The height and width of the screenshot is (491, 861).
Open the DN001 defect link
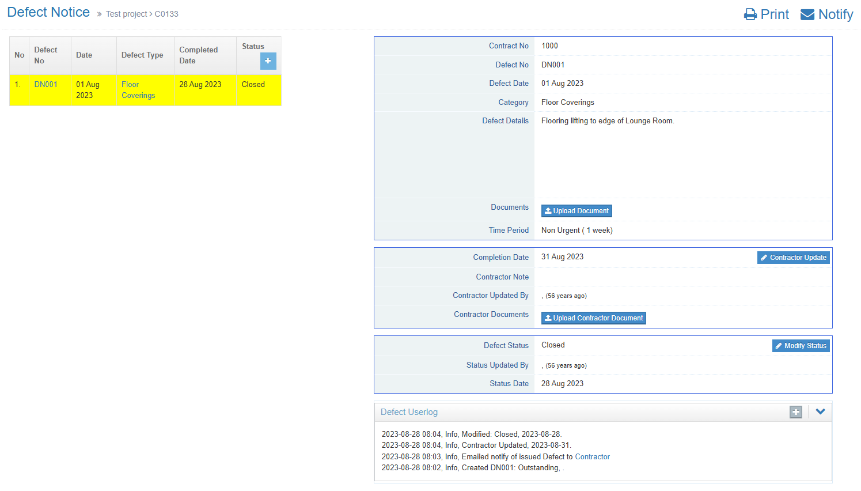coord(45,85)
